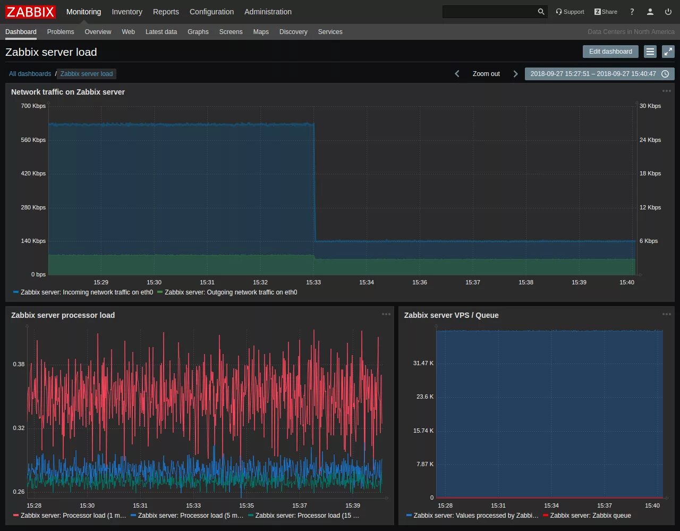This screenshot has height=531, width=680.
Task: Click Processor load 1 min red swatch
Action: pyautogui.click(x=16, y=516)
